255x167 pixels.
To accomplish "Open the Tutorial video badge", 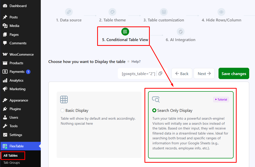I will (221, 99).
